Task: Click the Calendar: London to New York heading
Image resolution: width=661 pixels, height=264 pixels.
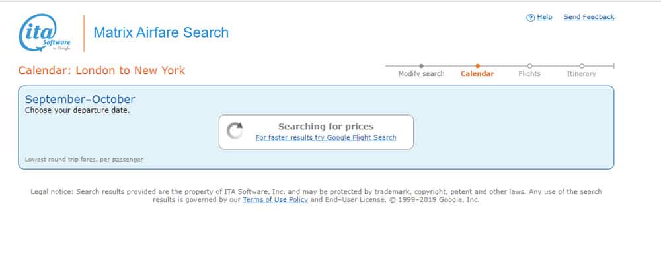Action: (102, 71)
